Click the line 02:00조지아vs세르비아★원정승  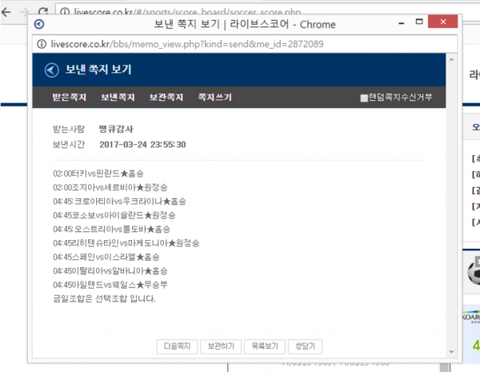coord(110,187)
